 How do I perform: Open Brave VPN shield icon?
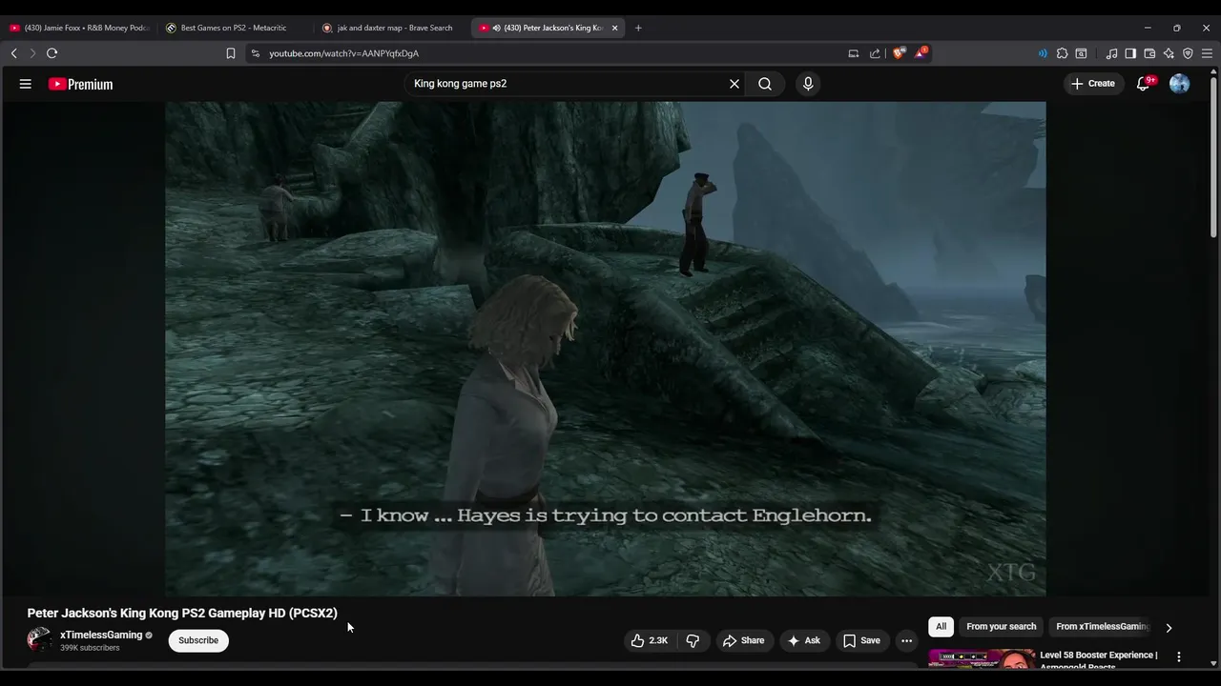tap(1188, 53)
